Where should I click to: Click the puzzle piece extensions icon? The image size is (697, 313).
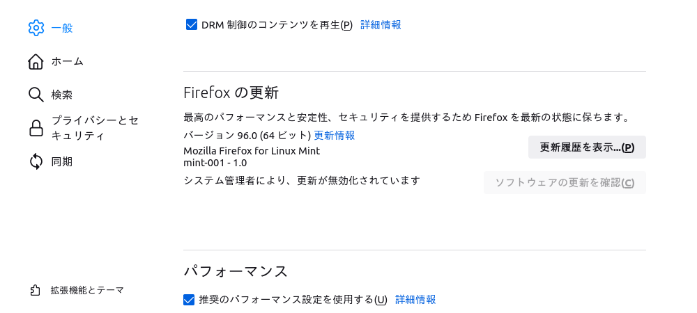36,290
